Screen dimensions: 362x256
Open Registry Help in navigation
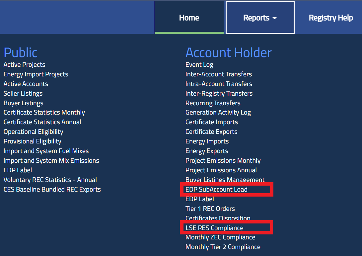(x=330, y=18)
